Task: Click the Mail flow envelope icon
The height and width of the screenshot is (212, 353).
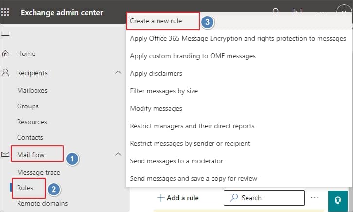Action: click(x=5, y=154)
